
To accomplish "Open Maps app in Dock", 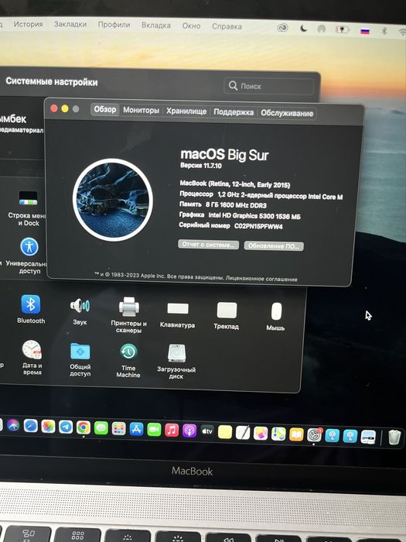I will [278, 434].
